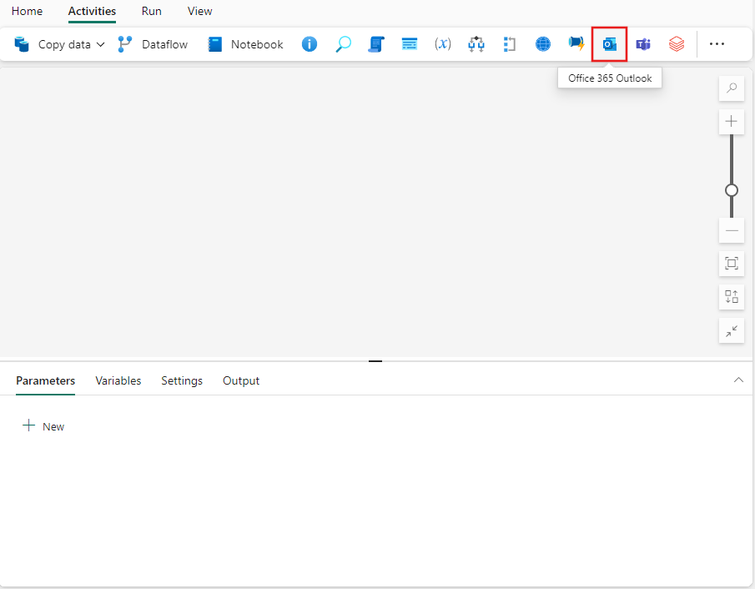Expand the Copy data dropdown

click(100, 43)
